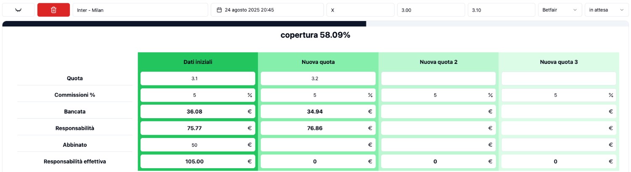Click the Bancata value 34.94

click(x=315, y=111)
